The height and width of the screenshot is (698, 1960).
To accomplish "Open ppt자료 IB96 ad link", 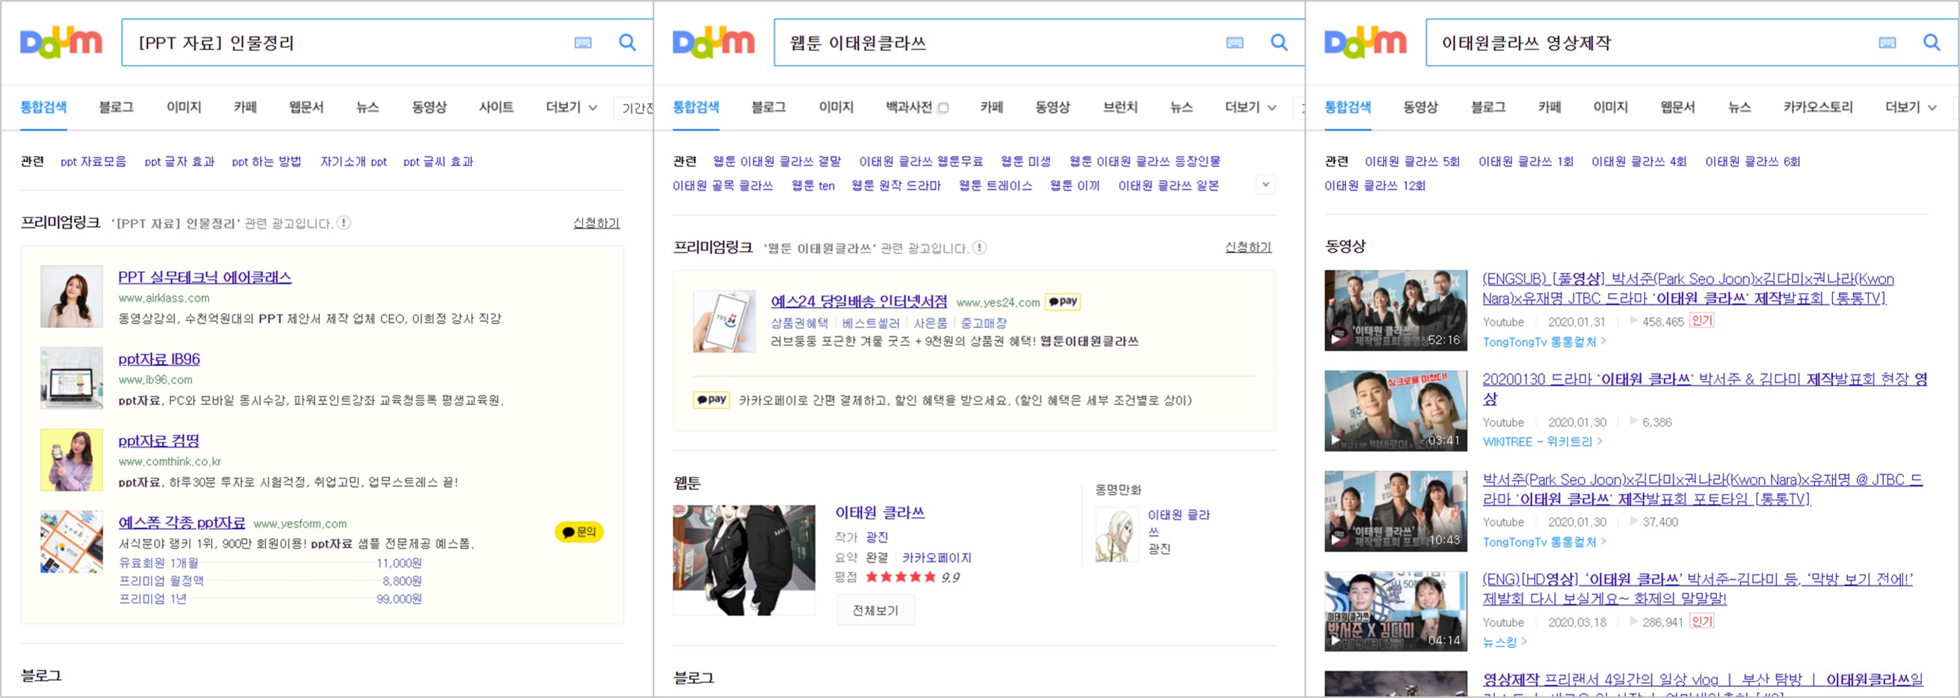I will (x=159, y=359).
